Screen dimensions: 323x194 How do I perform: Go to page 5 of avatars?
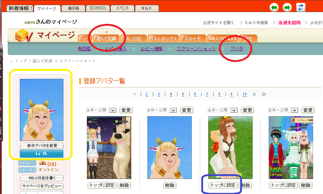183,94
